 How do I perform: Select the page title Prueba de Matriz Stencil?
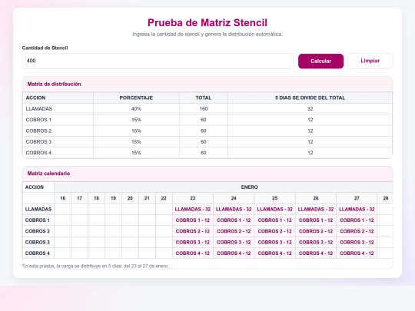coord(207,23)
